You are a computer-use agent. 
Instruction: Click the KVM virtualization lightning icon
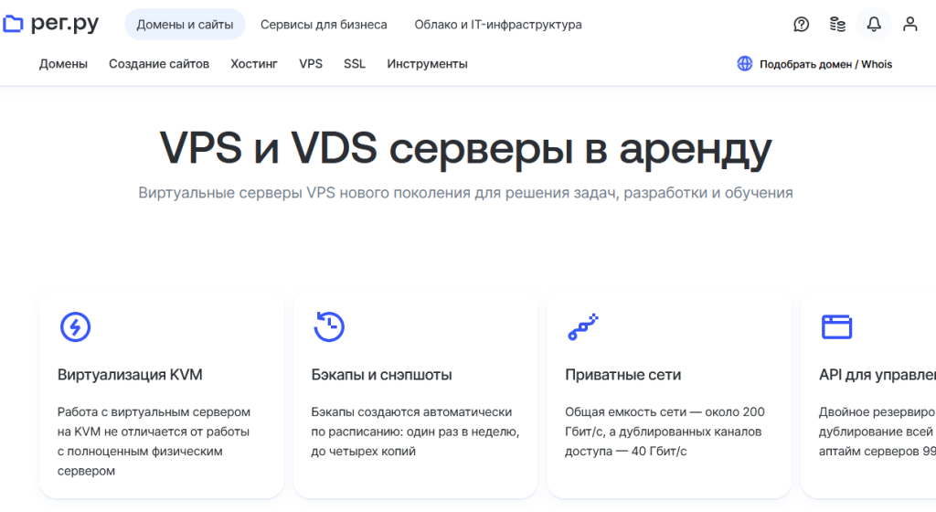75,326
